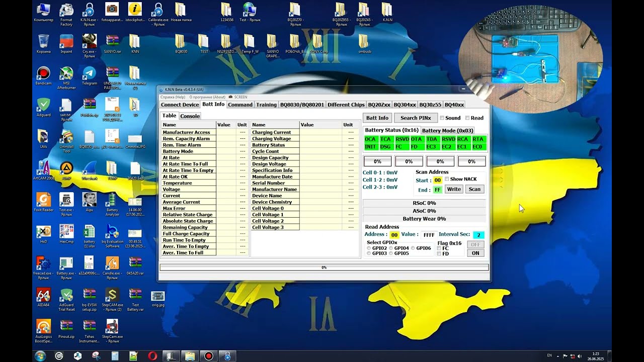Enable the Sound checkbox
Viewport: 644px width, 362px height.
(442, 118)
